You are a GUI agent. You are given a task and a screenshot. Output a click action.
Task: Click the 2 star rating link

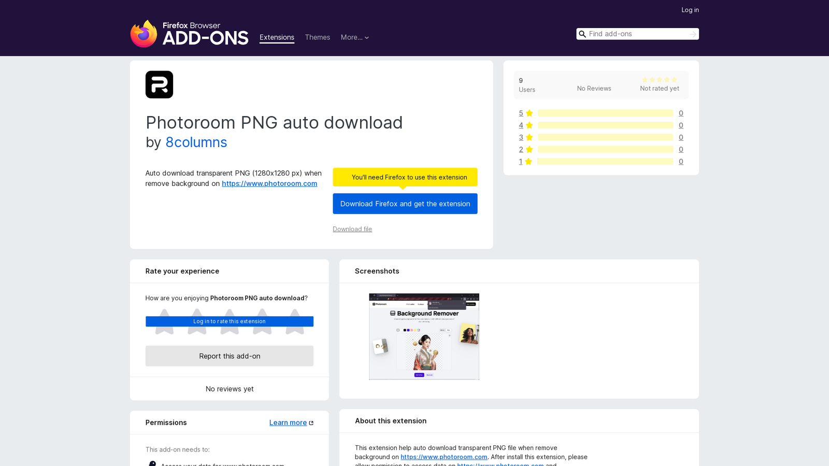[521, 150]
